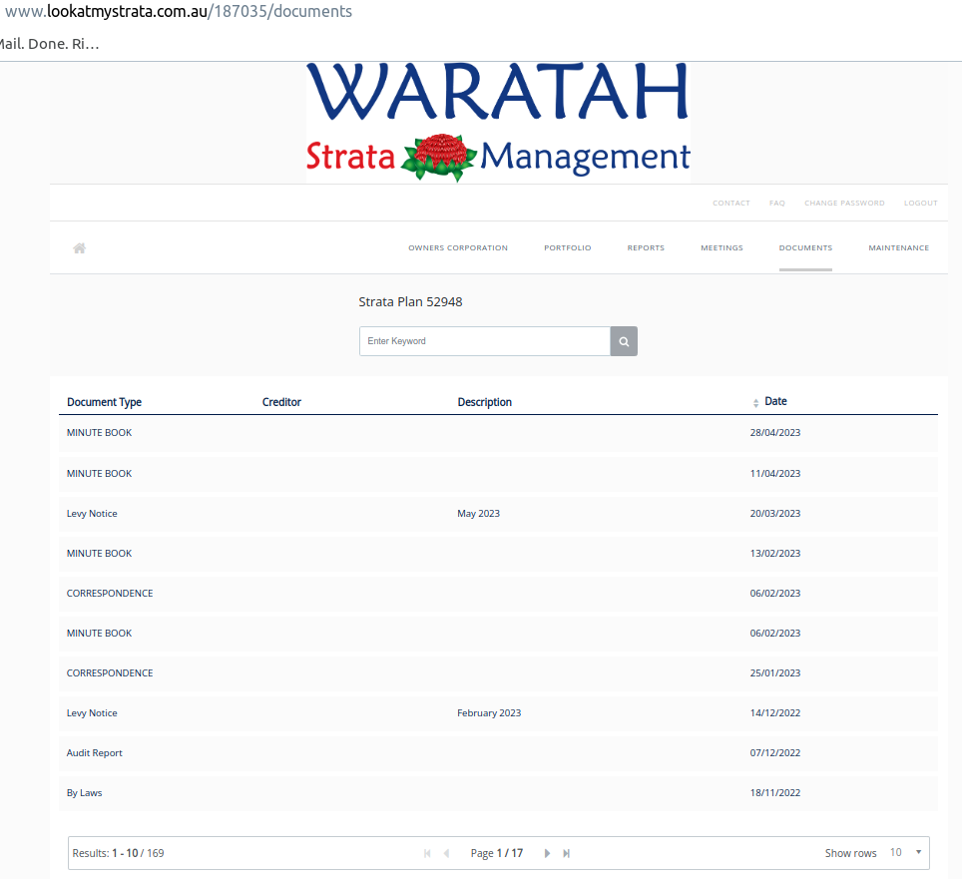Select the Documents menu item
This screenshot has width=962, height=879.
[805, 247]
